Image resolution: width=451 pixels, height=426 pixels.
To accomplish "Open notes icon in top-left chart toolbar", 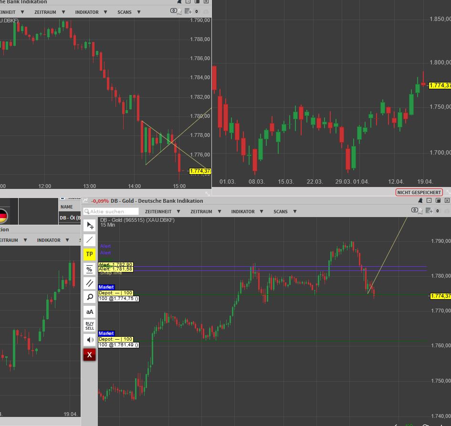I will pyautogui.click(x=176, y=11).
